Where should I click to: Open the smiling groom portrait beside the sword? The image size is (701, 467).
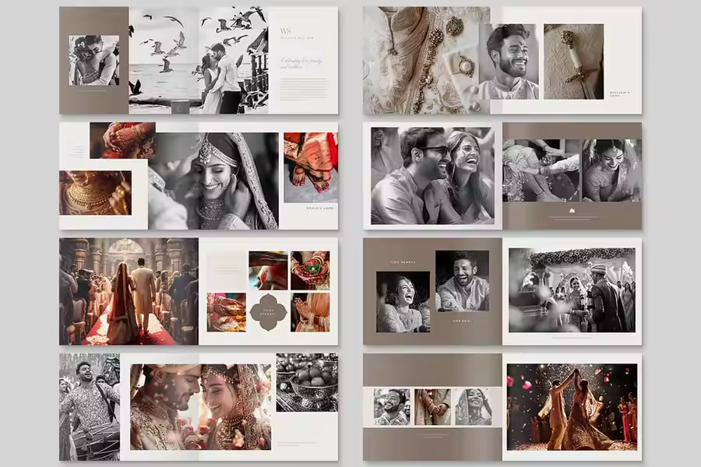[508, 62]
